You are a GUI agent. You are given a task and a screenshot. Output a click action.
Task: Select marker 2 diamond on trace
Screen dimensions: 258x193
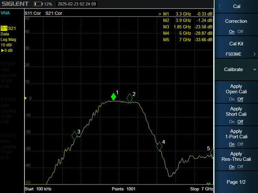130,98
